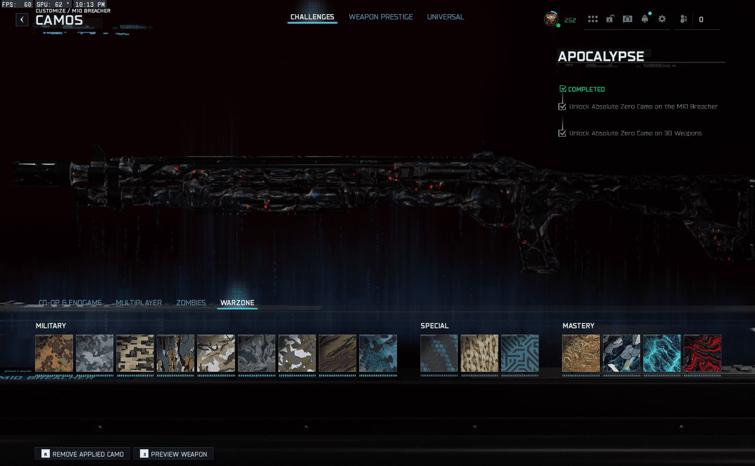Pick the blue hexagon Special camo
755x466 pixels.
pos(439,353)
